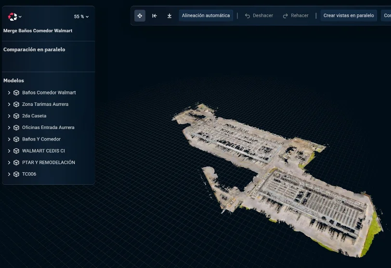The height and width of the screenshot is (268, 391).
Task: Expand Zona Tarimas Aurrera model
Action: [9, 104]
